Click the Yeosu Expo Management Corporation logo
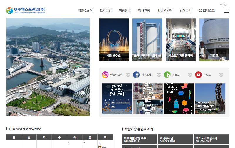 pyautogui.click(x=26, y=11)
